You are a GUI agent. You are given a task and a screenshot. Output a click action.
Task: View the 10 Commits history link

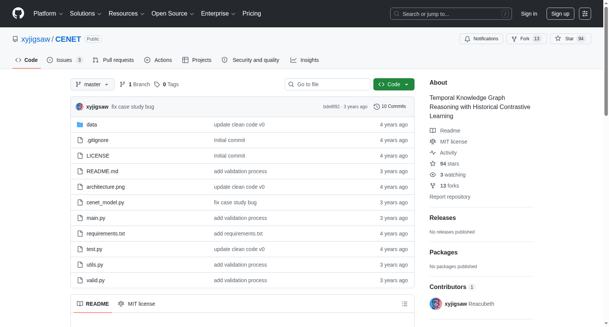pyautogui.click(x=390, y=107)
